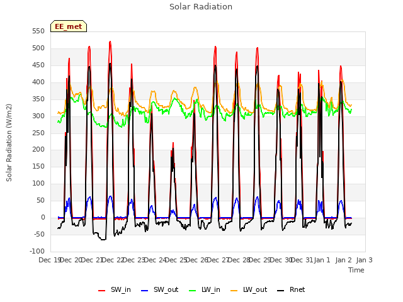The width and height of the screenshot is (403, 302).
Task: Click the blue SW_out legend swatch
Action: pos(145,291)
